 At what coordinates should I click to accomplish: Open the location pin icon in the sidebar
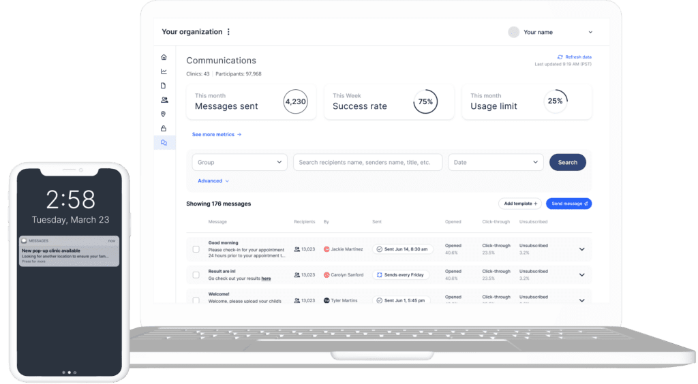coord(164,114)
